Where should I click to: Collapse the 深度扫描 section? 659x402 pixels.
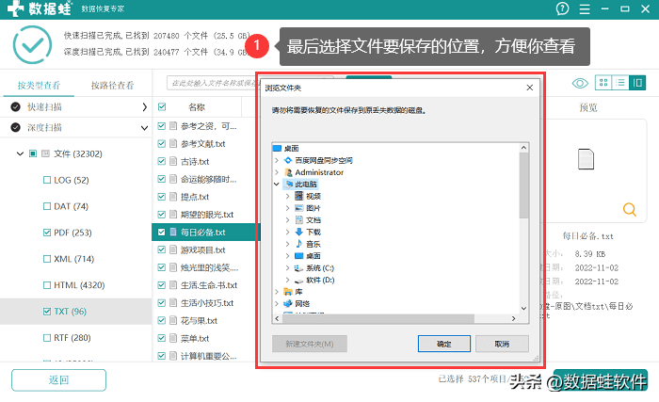(144, 128)
